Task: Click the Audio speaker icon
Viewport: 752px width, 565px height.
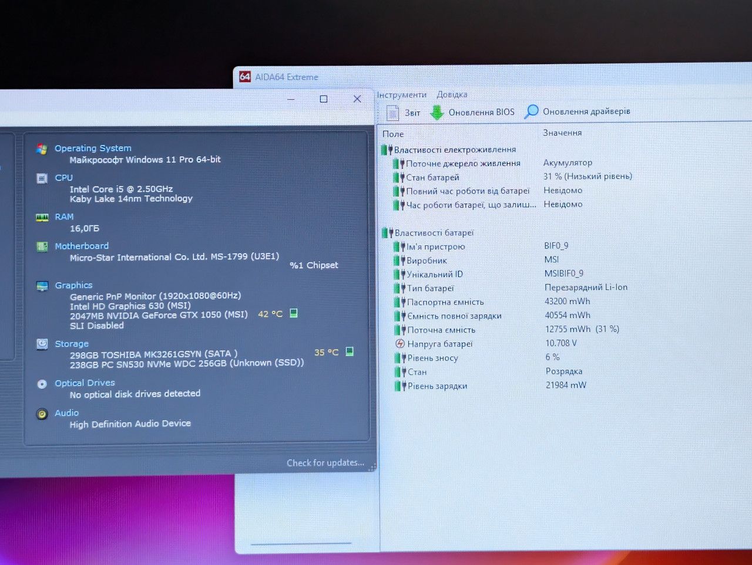Action: point(42,414)
